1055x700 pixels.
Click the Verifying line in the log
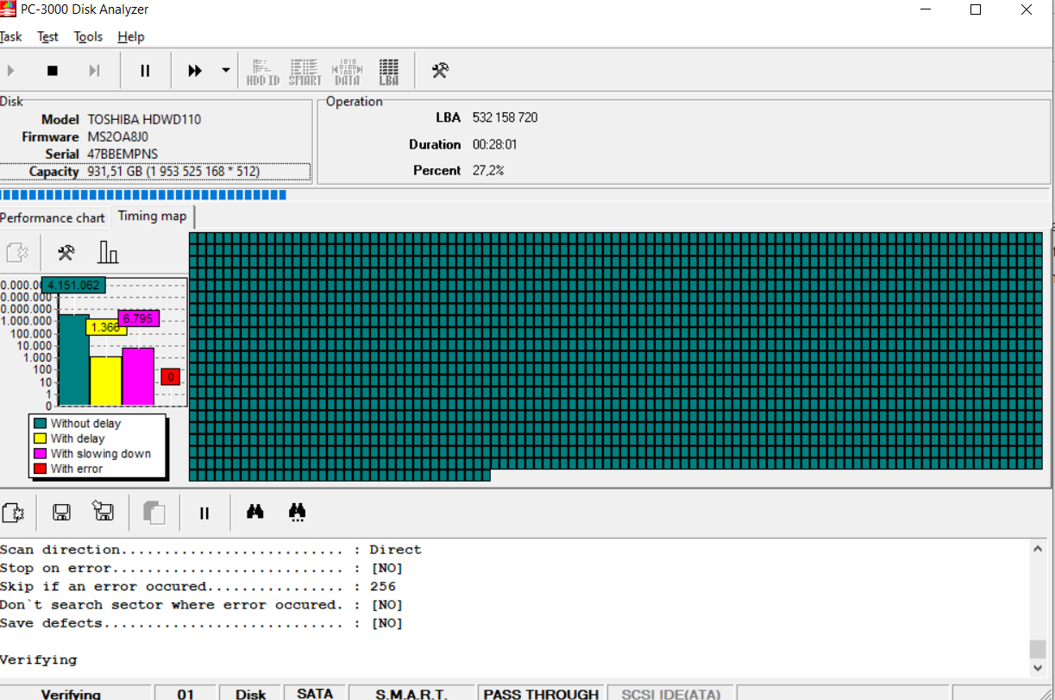pos(39,660)
